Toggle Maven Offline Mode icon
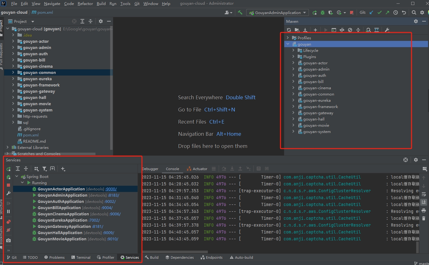 coord(342,30)
